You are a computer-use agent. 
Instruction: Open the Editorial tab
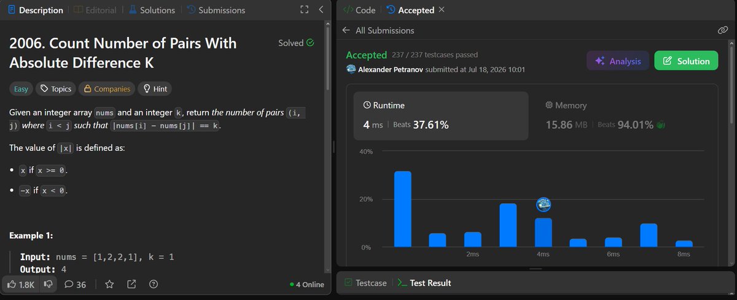click(x=95, y=10)
